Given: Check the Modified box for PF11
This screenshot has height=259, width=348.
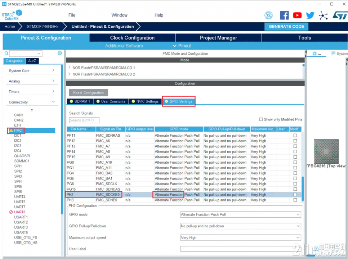Looking at the screenshot, I should coord(295,135).
